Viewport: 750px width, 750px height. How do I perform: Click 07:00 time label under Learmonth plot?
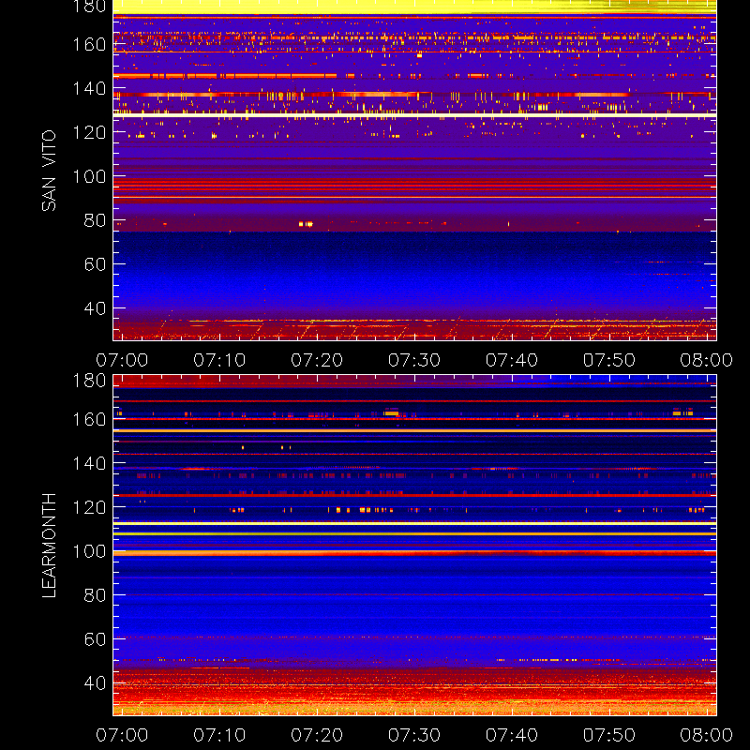click(122, 735)
